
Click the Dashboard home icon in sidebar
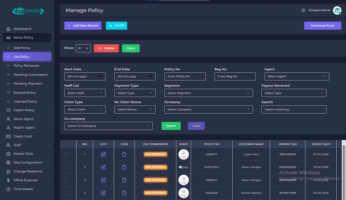(x=8, y=29)
